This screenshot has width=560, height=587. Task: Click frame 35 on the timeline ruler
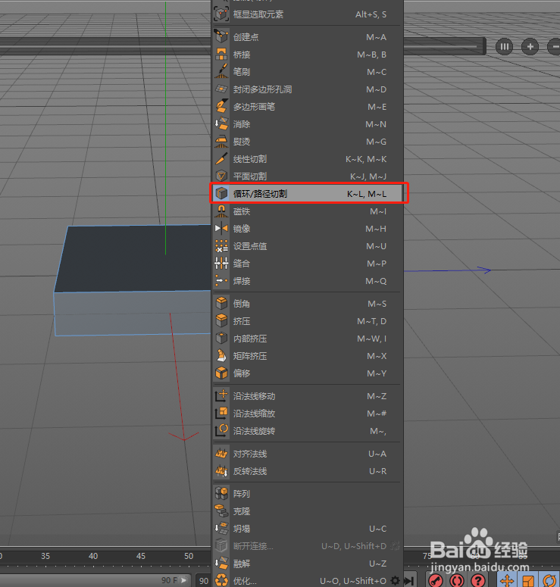[x=45, y=556]
